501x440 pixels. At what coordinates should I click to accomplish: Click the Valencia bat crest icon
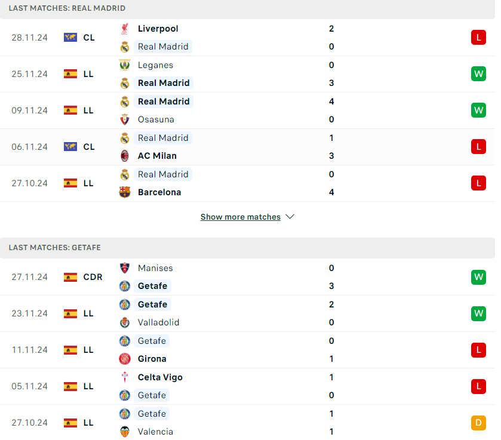click(x=125, y=432)
